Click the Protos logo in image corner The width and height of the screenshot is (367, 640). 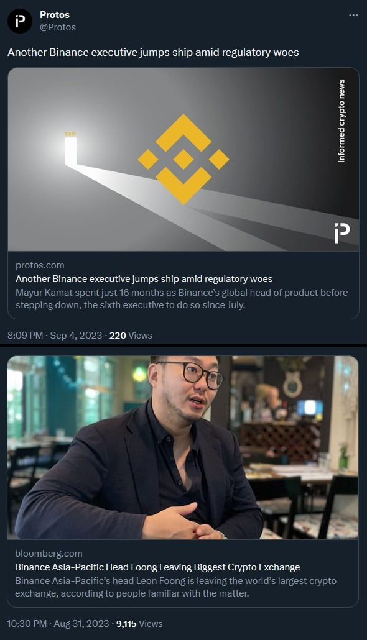(342, 233)
